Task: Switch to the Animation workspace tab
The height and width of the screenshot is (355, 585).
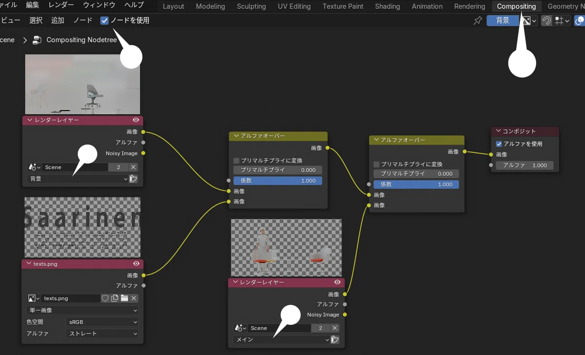Action: pyautogui.click(x=428, y=6)
